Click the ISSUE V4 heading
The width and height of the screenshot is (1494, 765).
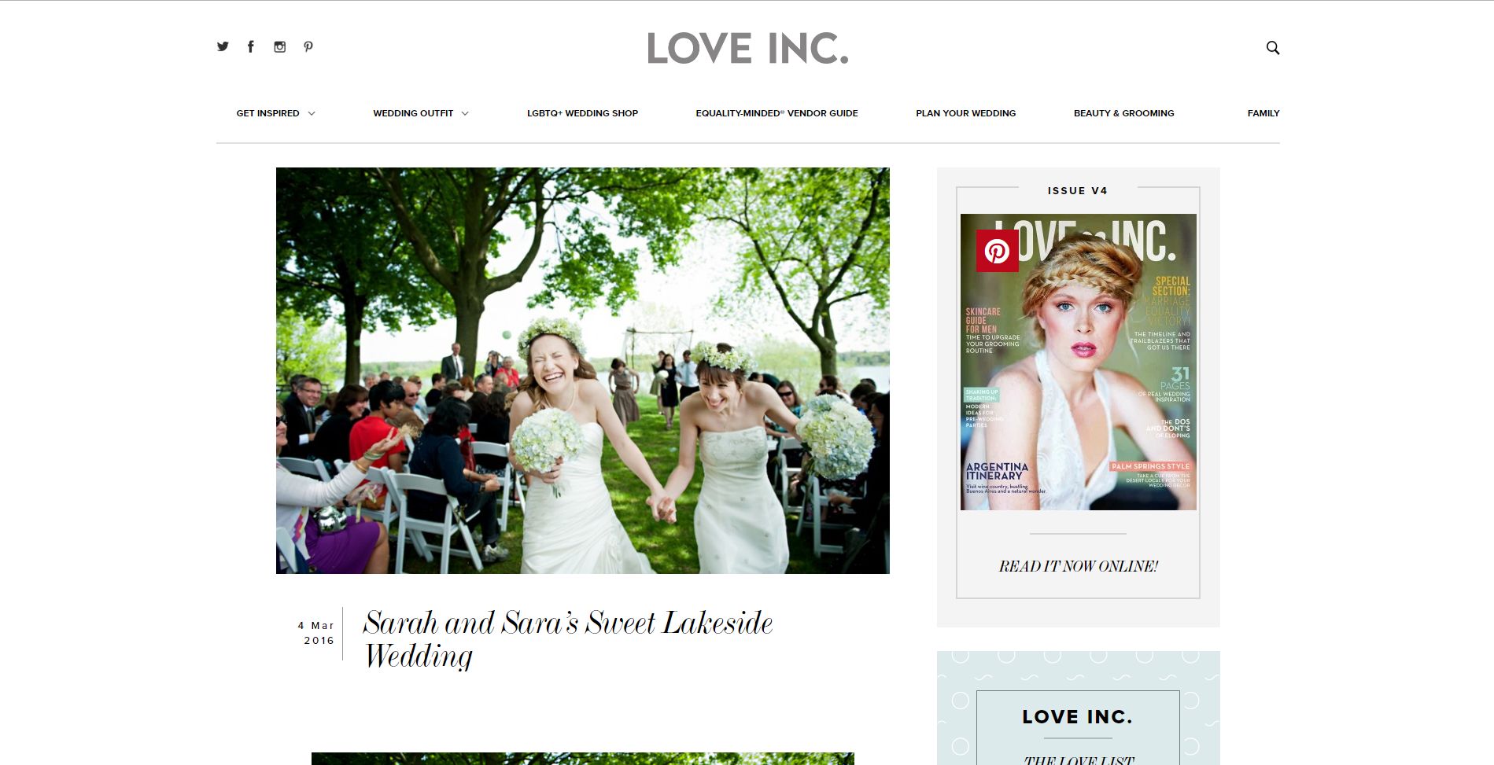click(1077, 191)
